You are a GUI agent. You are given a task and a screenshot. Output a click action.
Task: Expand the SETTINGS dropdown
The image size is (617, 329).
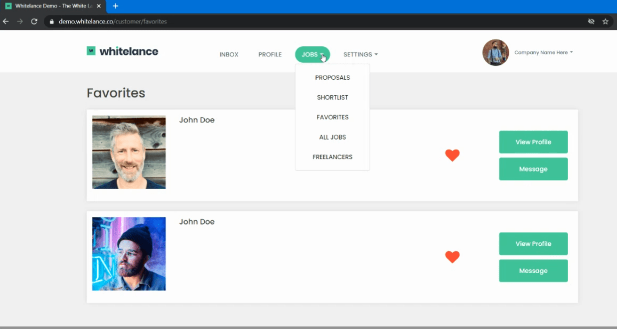360,54
